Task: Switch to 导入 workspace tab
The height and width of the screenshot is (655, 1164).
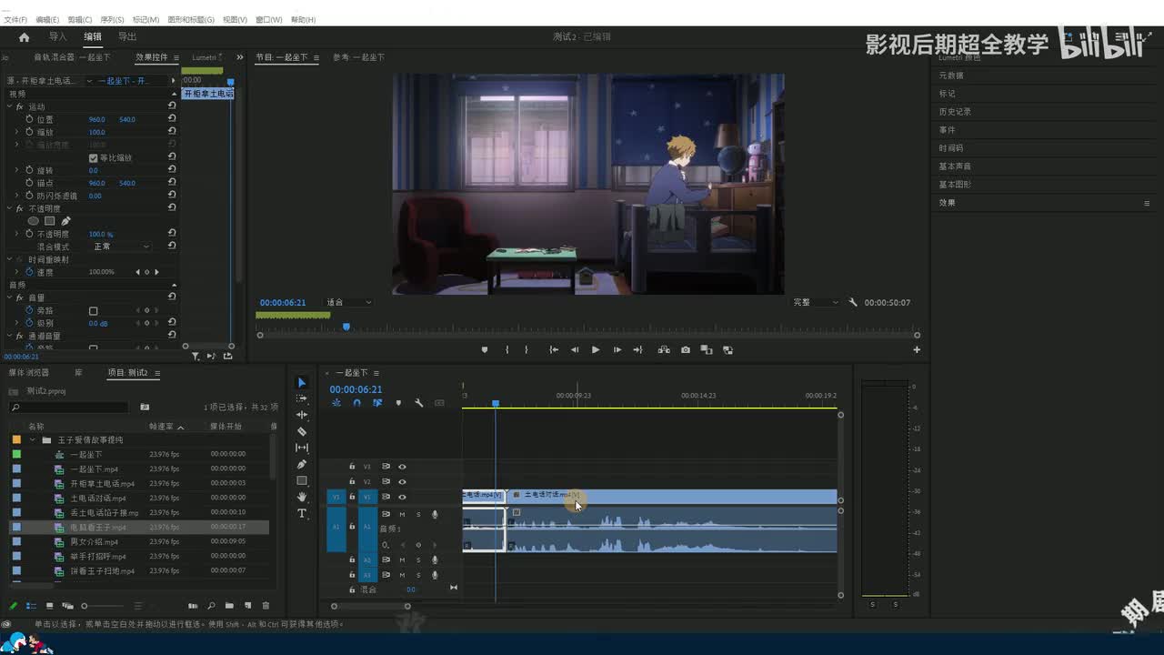Action: 57,37
